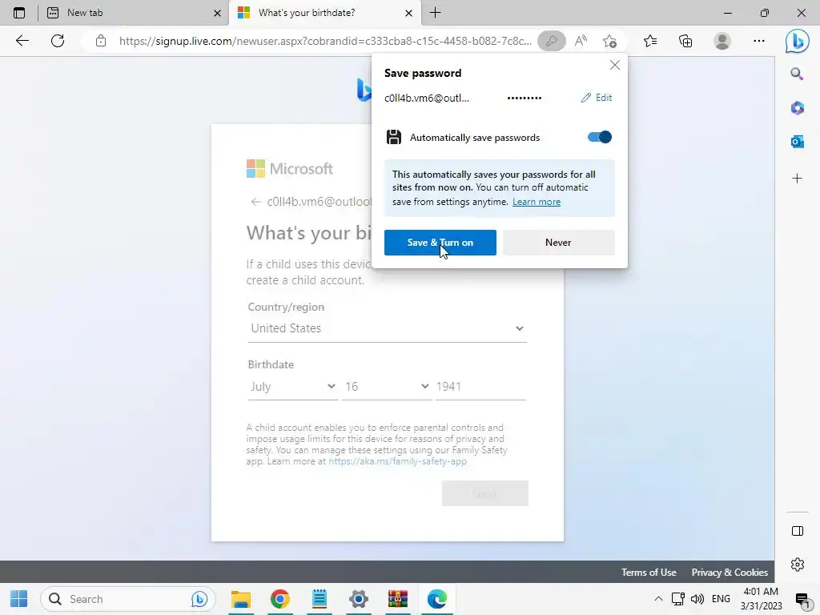Open the password key icon in address bar
This screenshot has height=615, width=820.
tap(551, 41)
